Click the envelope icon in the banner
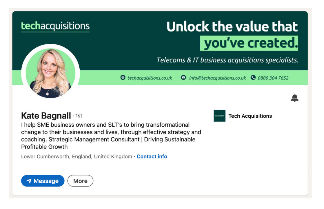This screenshot has width=324, height=209. 183,77
